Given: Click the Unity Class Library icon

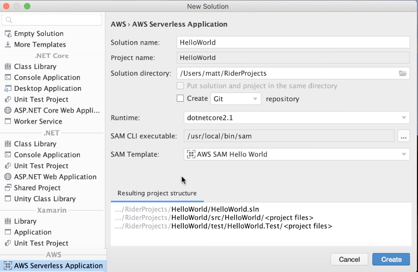Looking at the screenshot, I should (x=8, y=199).
